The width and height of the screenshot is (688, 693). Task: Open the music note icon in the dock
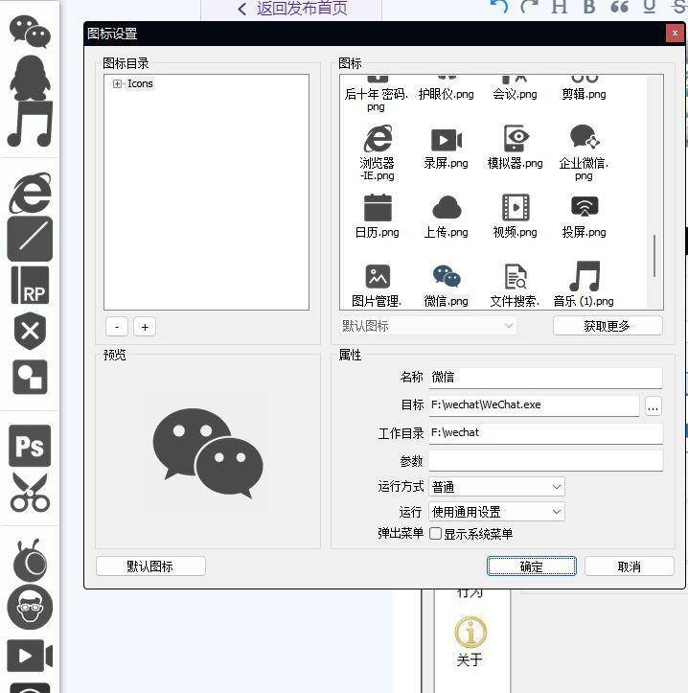point(30,124)
